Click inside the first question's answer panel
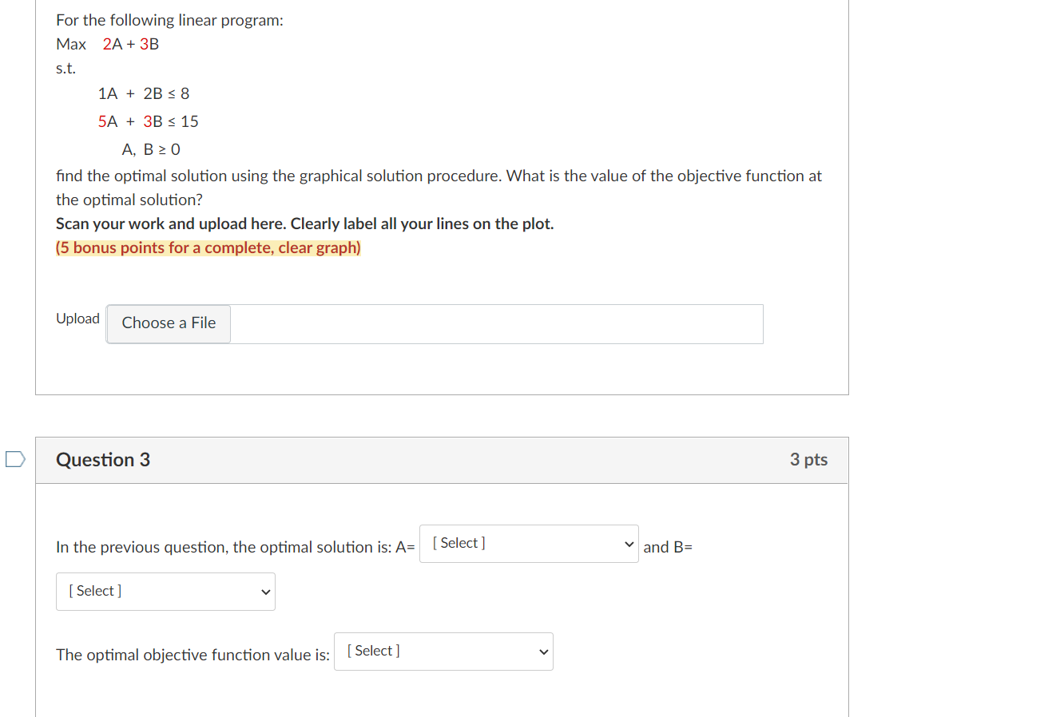Screen dimensions: 1064x717 click(439, 369)
